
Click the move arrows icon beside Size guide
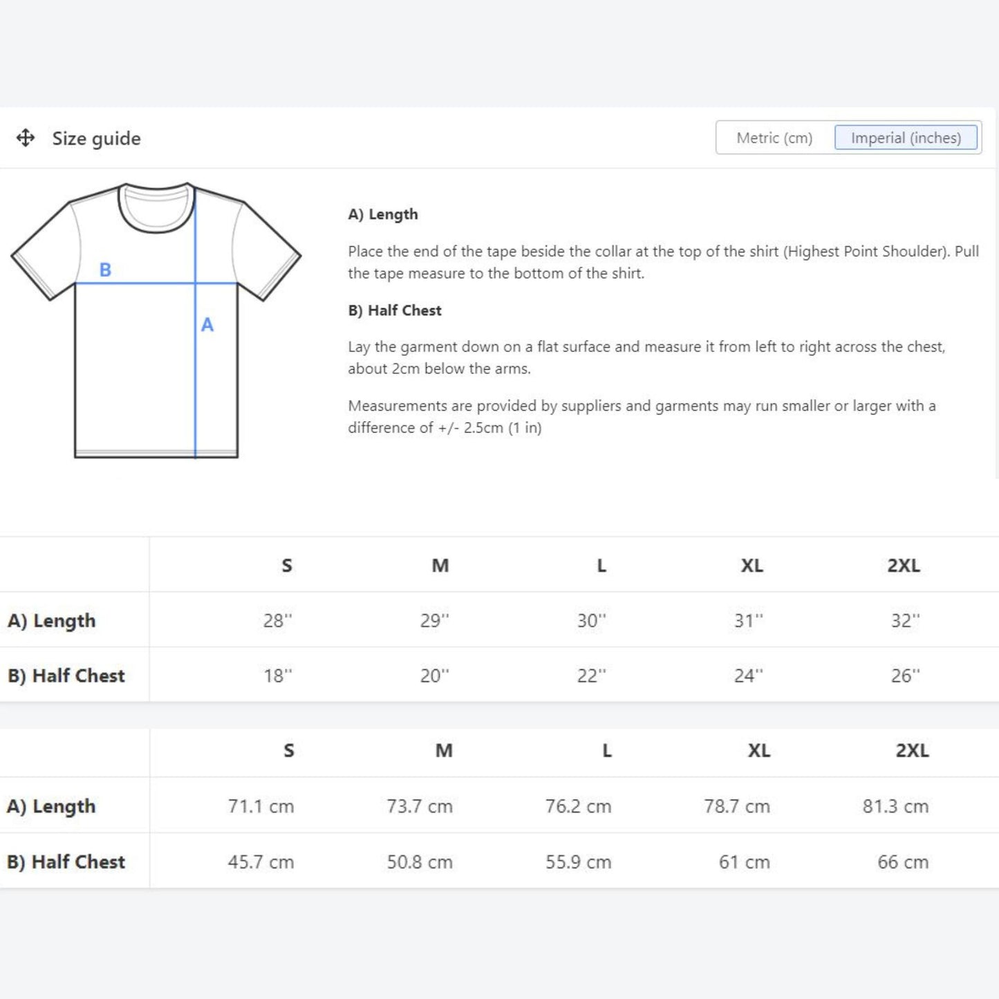click(26, 138)
